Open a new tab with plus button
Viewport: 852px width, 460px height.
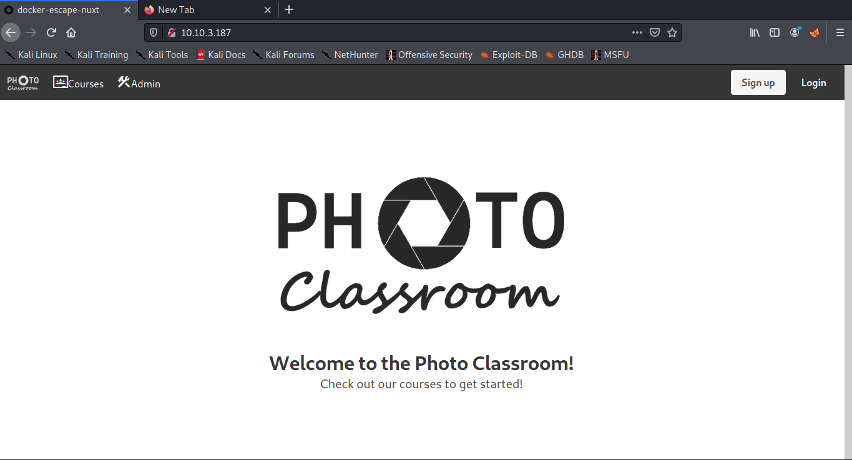(x=289, y=9)
